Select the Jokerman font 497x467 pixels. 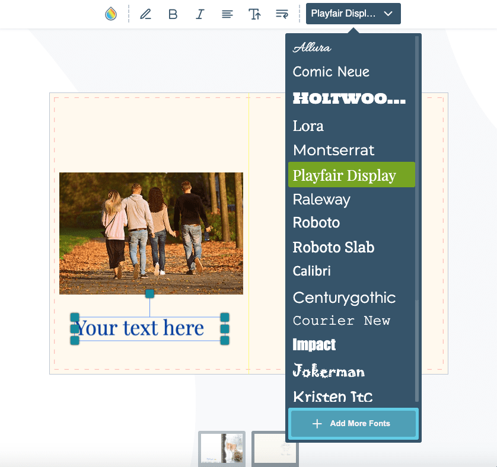click(329, 370)
